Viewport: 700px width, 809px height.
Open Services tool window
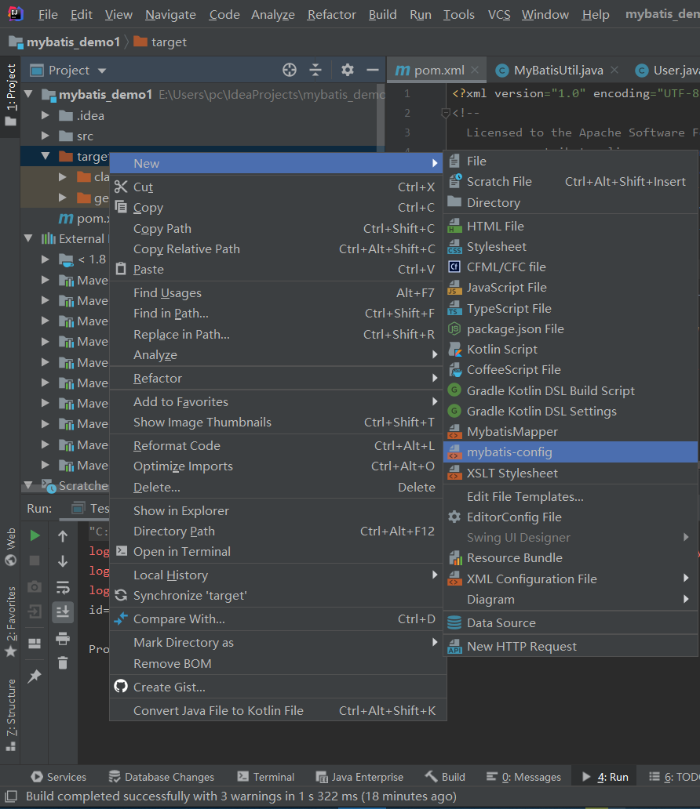tap(58, 777)
